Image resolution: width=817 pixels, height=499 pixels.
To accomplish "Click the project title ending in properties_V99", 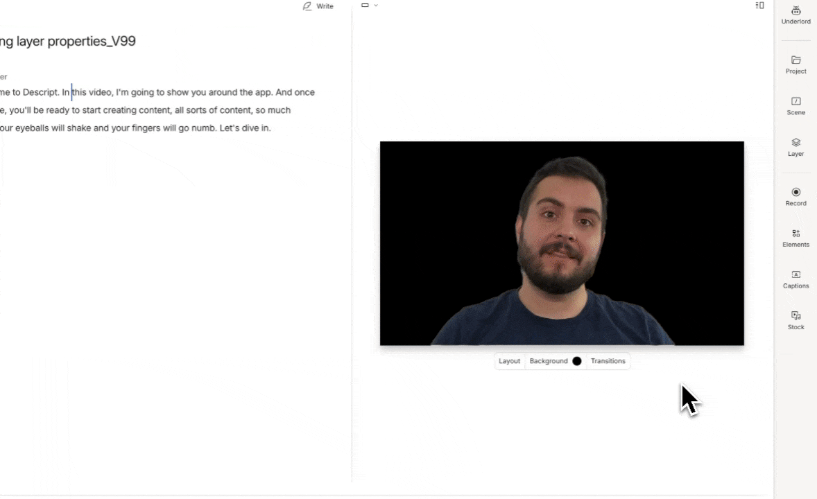I will coord(68,41).
